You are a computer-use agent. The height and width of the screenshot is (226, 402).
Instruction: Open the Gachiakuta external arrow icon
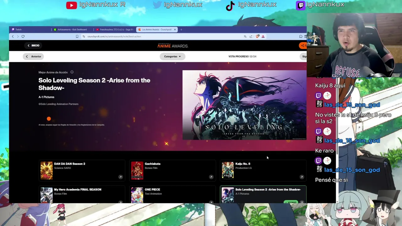click(x=211, y=177)
